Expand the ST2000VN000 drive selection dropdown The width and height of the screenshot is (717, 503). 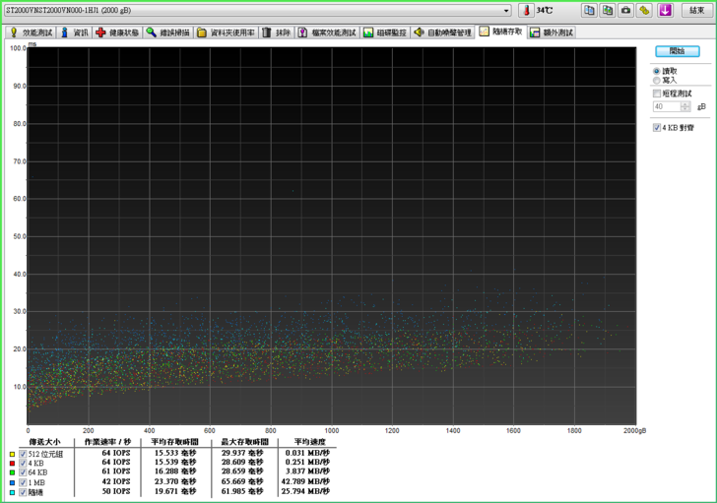pyautogui.click(x=506, y=10)
